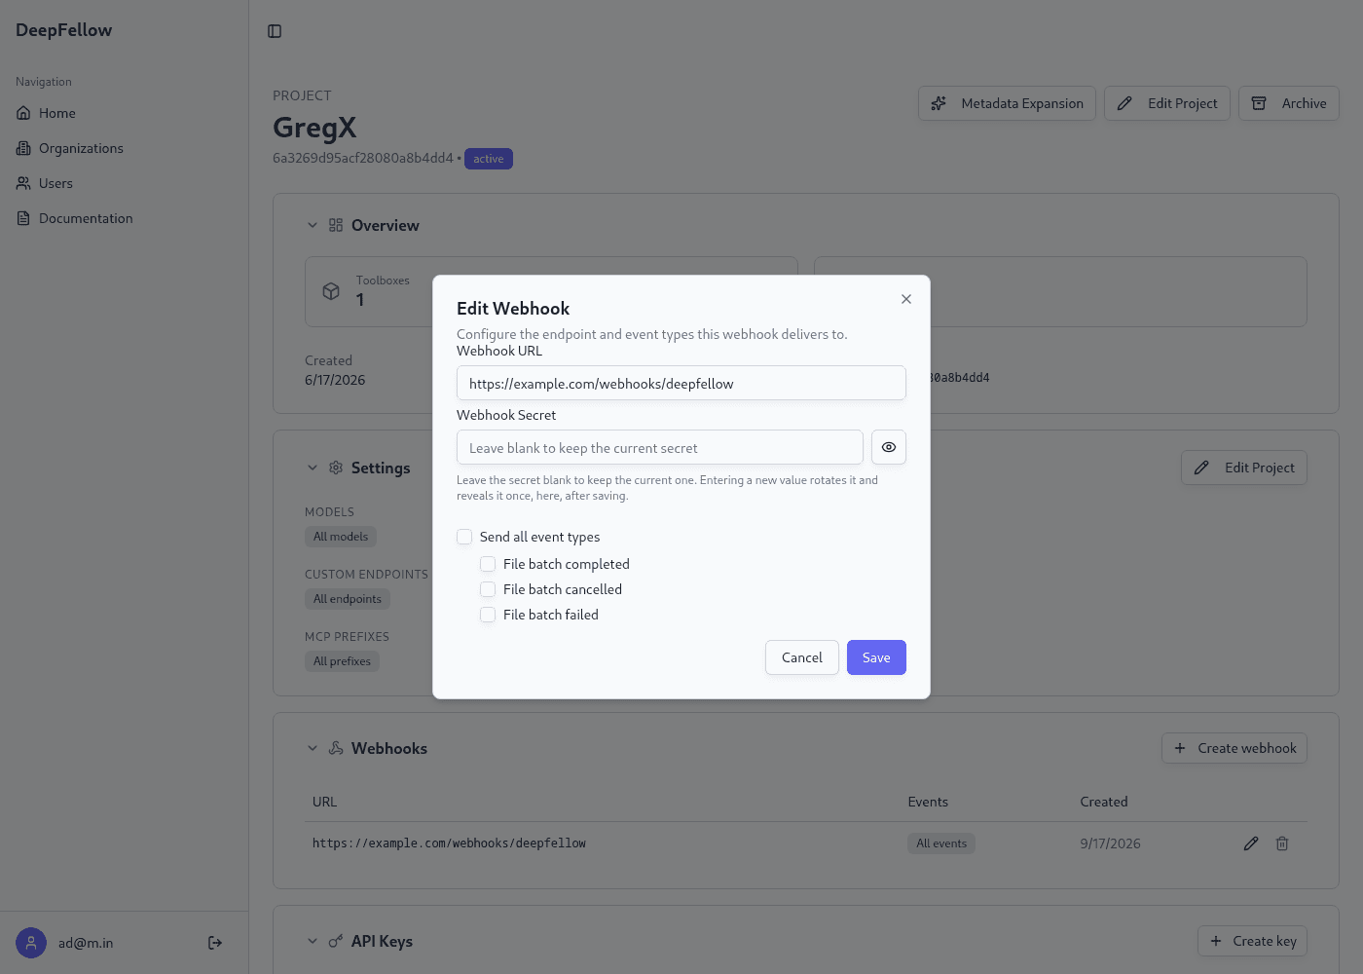Delete the example.com webhook via trash icon
1363x974 pixels.
point(1282,843)
